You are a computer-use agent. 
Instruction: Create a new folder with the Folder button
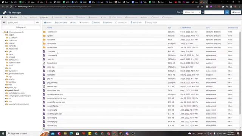14,17
